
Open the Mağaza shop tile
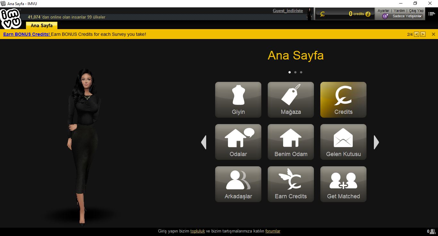pos(291,100)
